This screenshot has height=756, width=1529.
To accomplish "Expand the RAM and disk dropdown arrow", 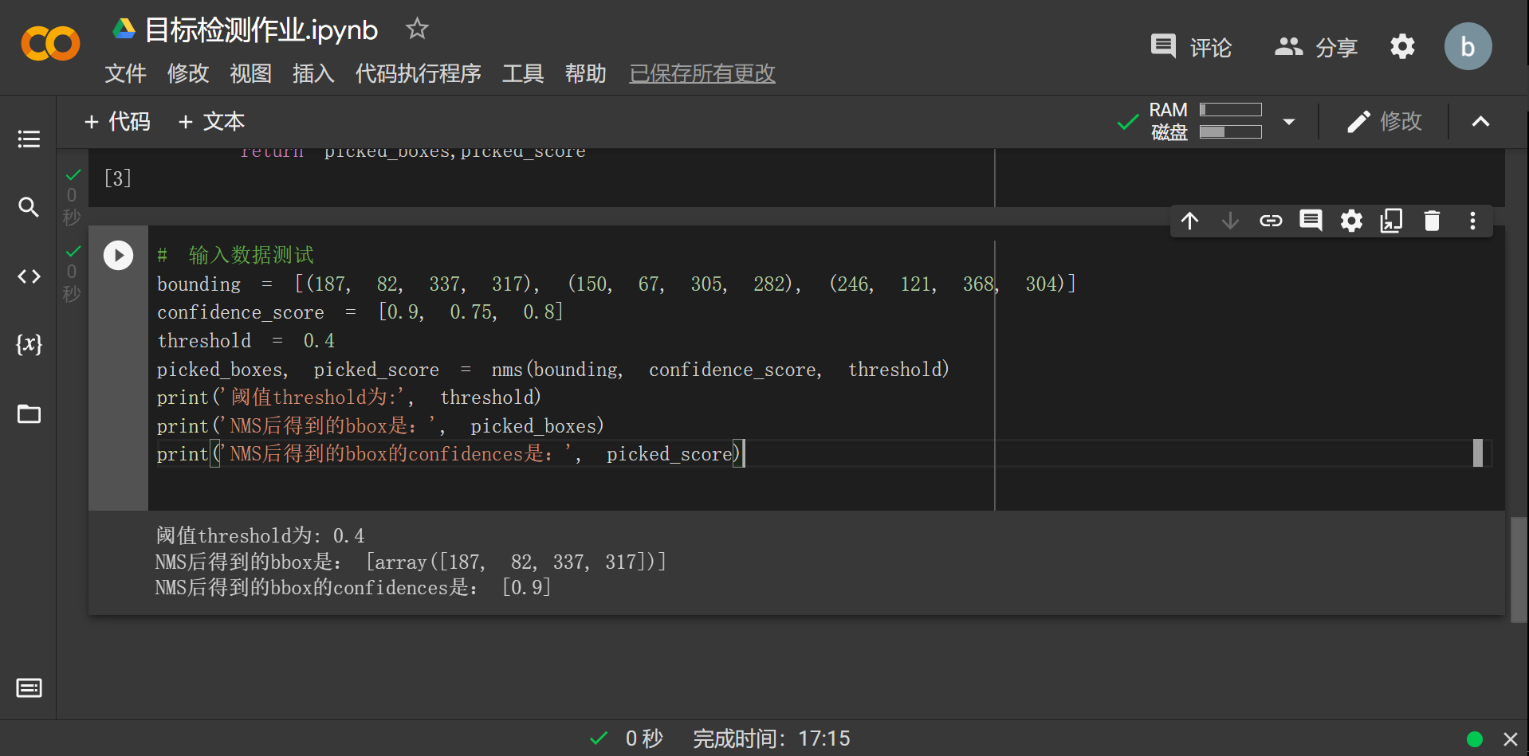I will pos(1289,122).
